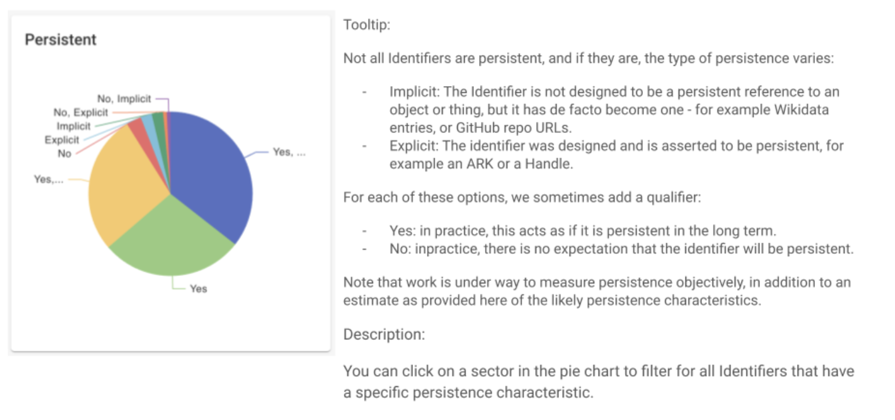Choose the dark green Implicit slice
This screenshot has width=895, height=420.
pyautogui.click(x=158, y=118)
